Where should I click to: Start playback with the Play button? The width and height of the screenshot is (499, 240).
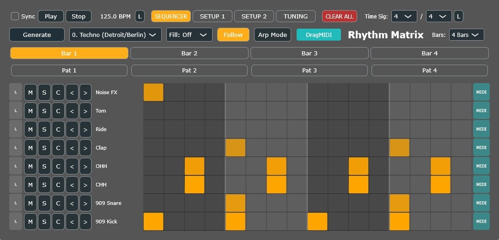[51, 16]
